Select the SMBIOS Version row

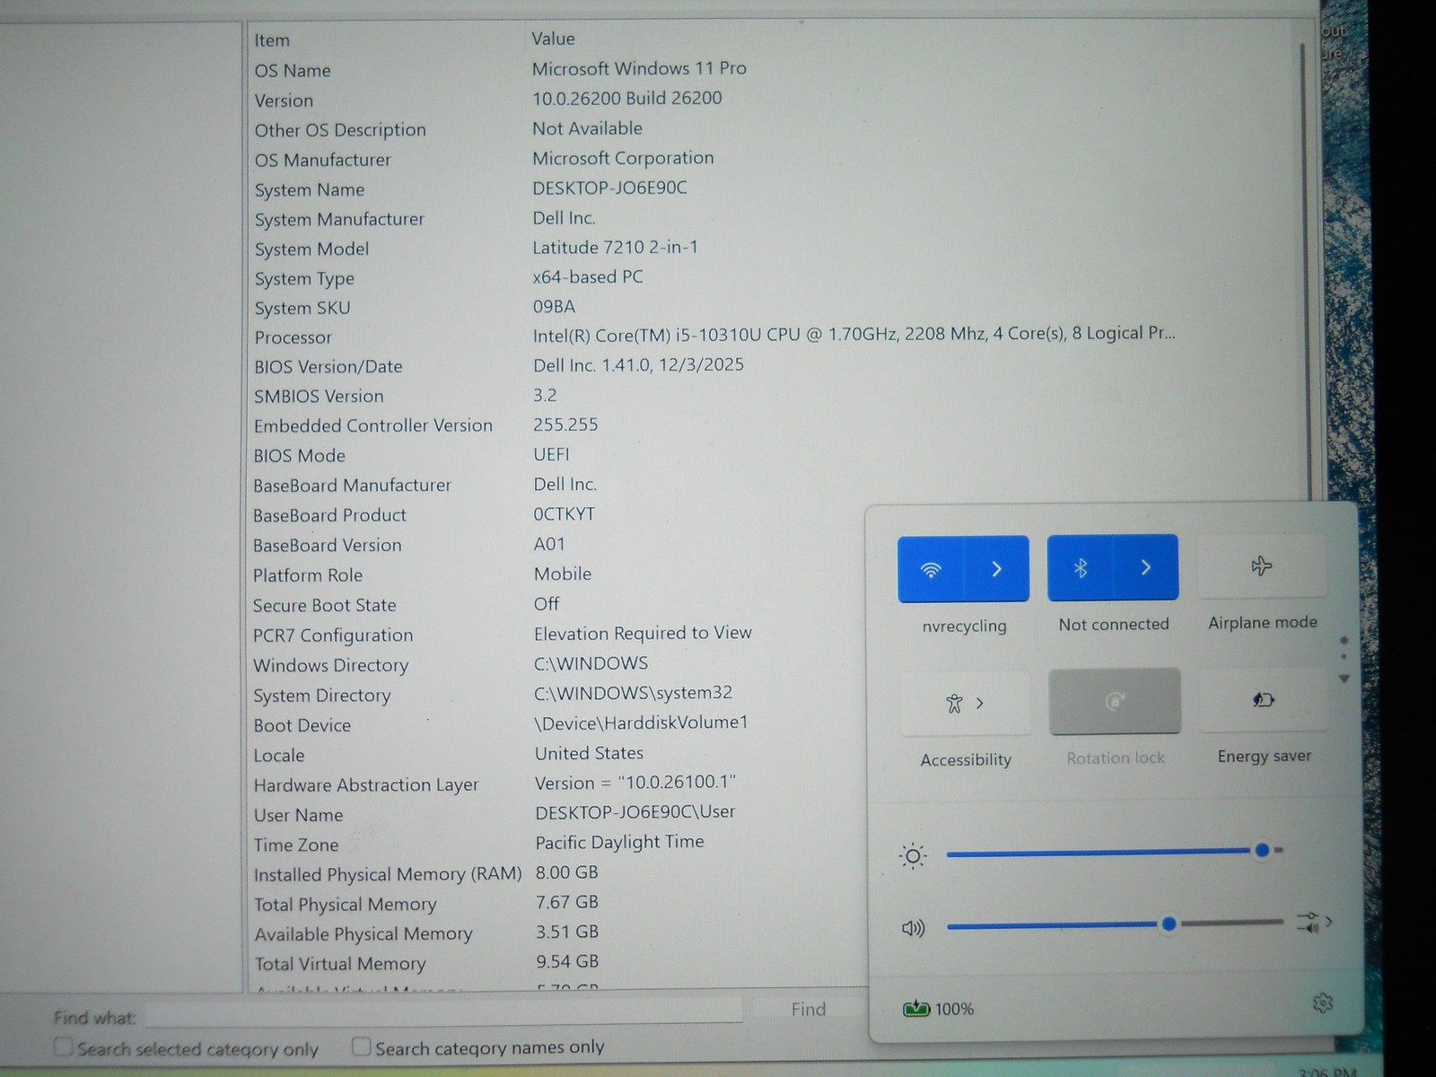click(772, 395)
